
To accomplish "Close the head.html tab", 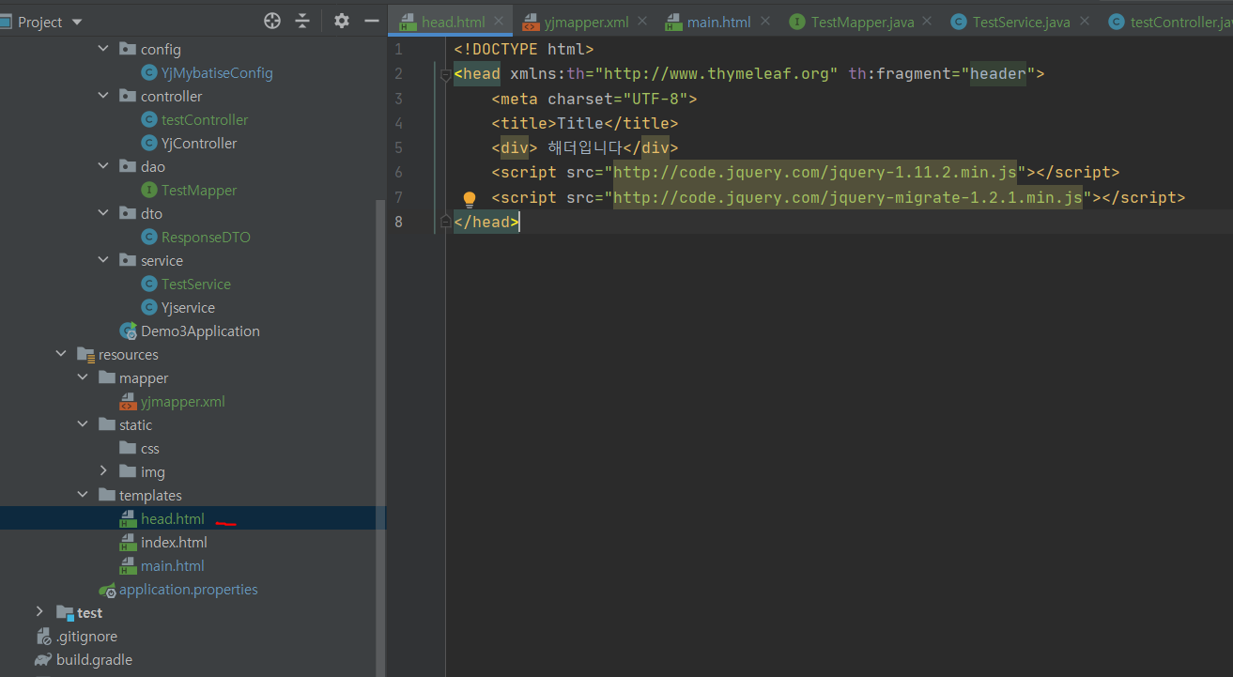I will [499, 22].
